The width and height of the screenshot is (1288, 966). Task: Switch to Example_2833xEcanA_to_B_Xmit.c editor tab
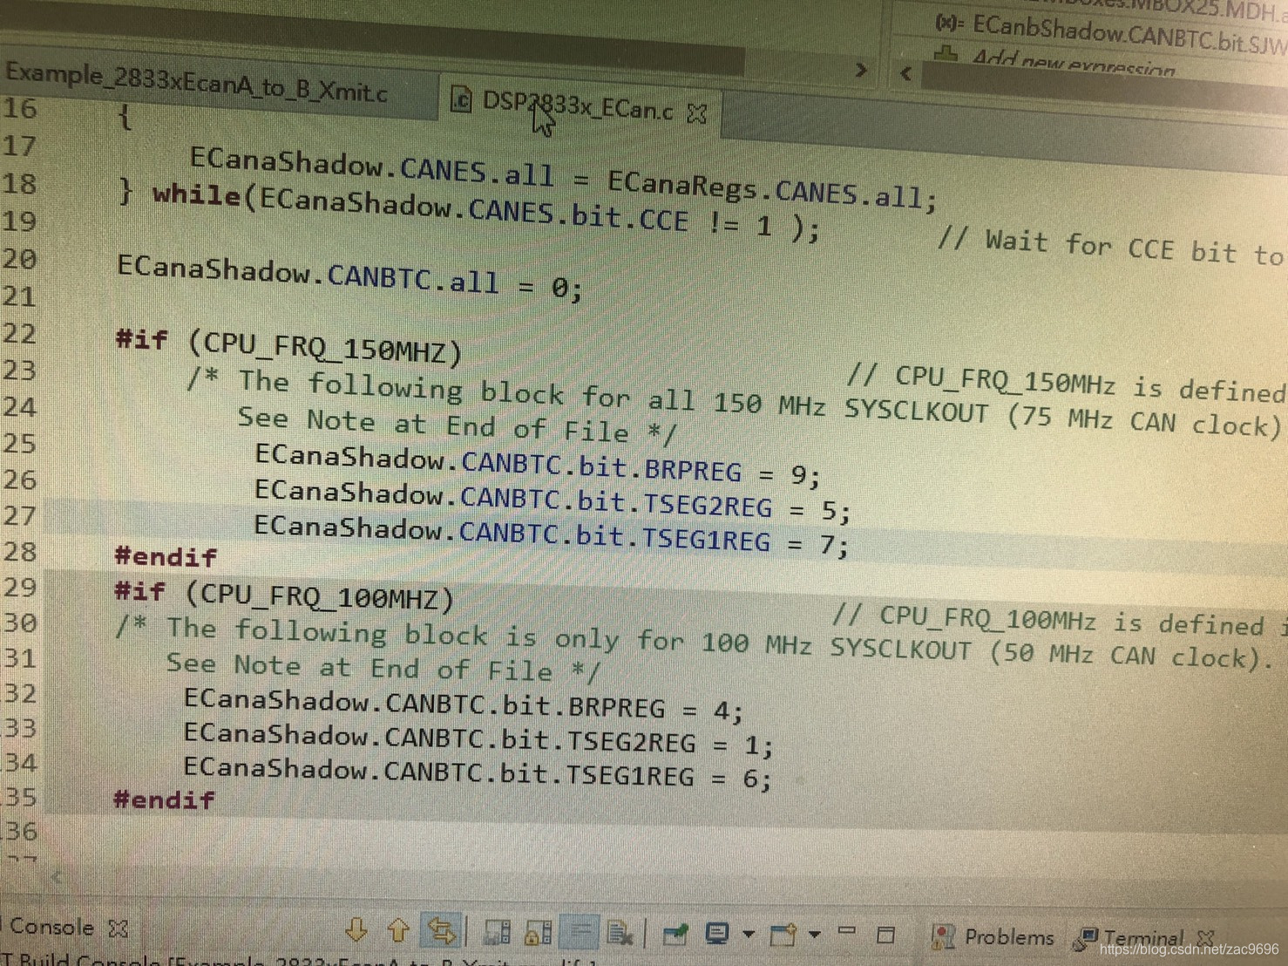197,84
